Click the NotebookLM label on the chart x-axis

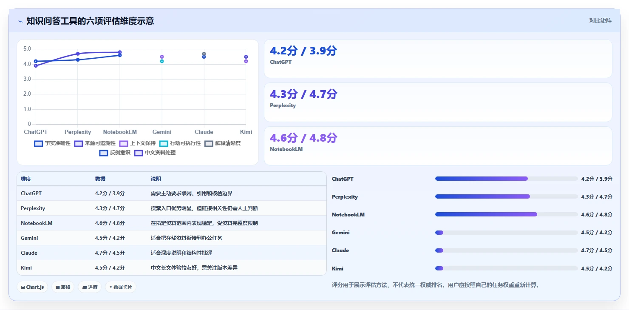pos(120,132)
